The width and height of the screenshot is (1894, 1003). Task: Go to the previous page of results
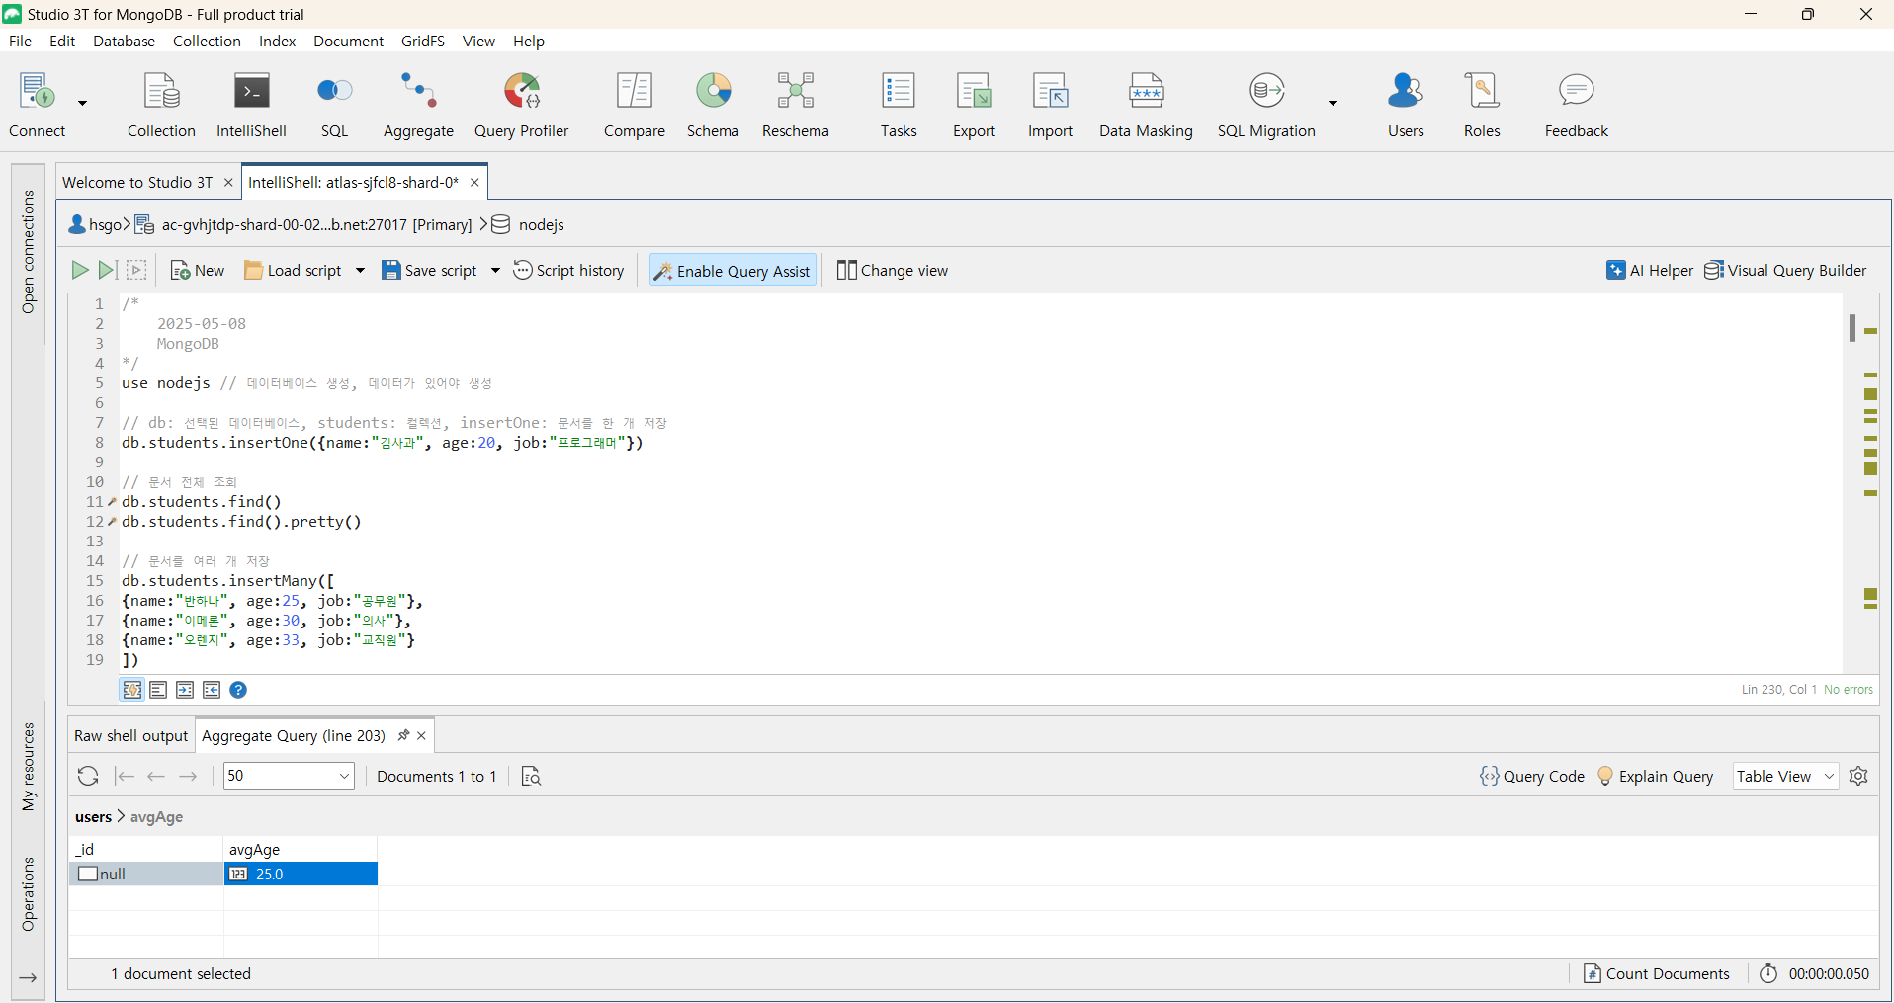click(156, 776)
